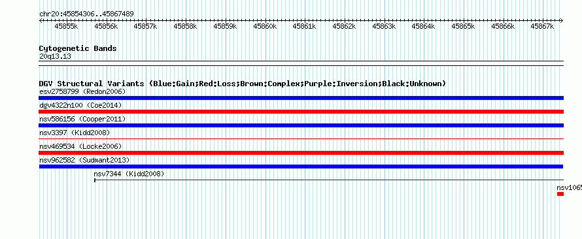Select the 20q13.13 band label
This screenshot has height=239, width=582.
point(55,56)
